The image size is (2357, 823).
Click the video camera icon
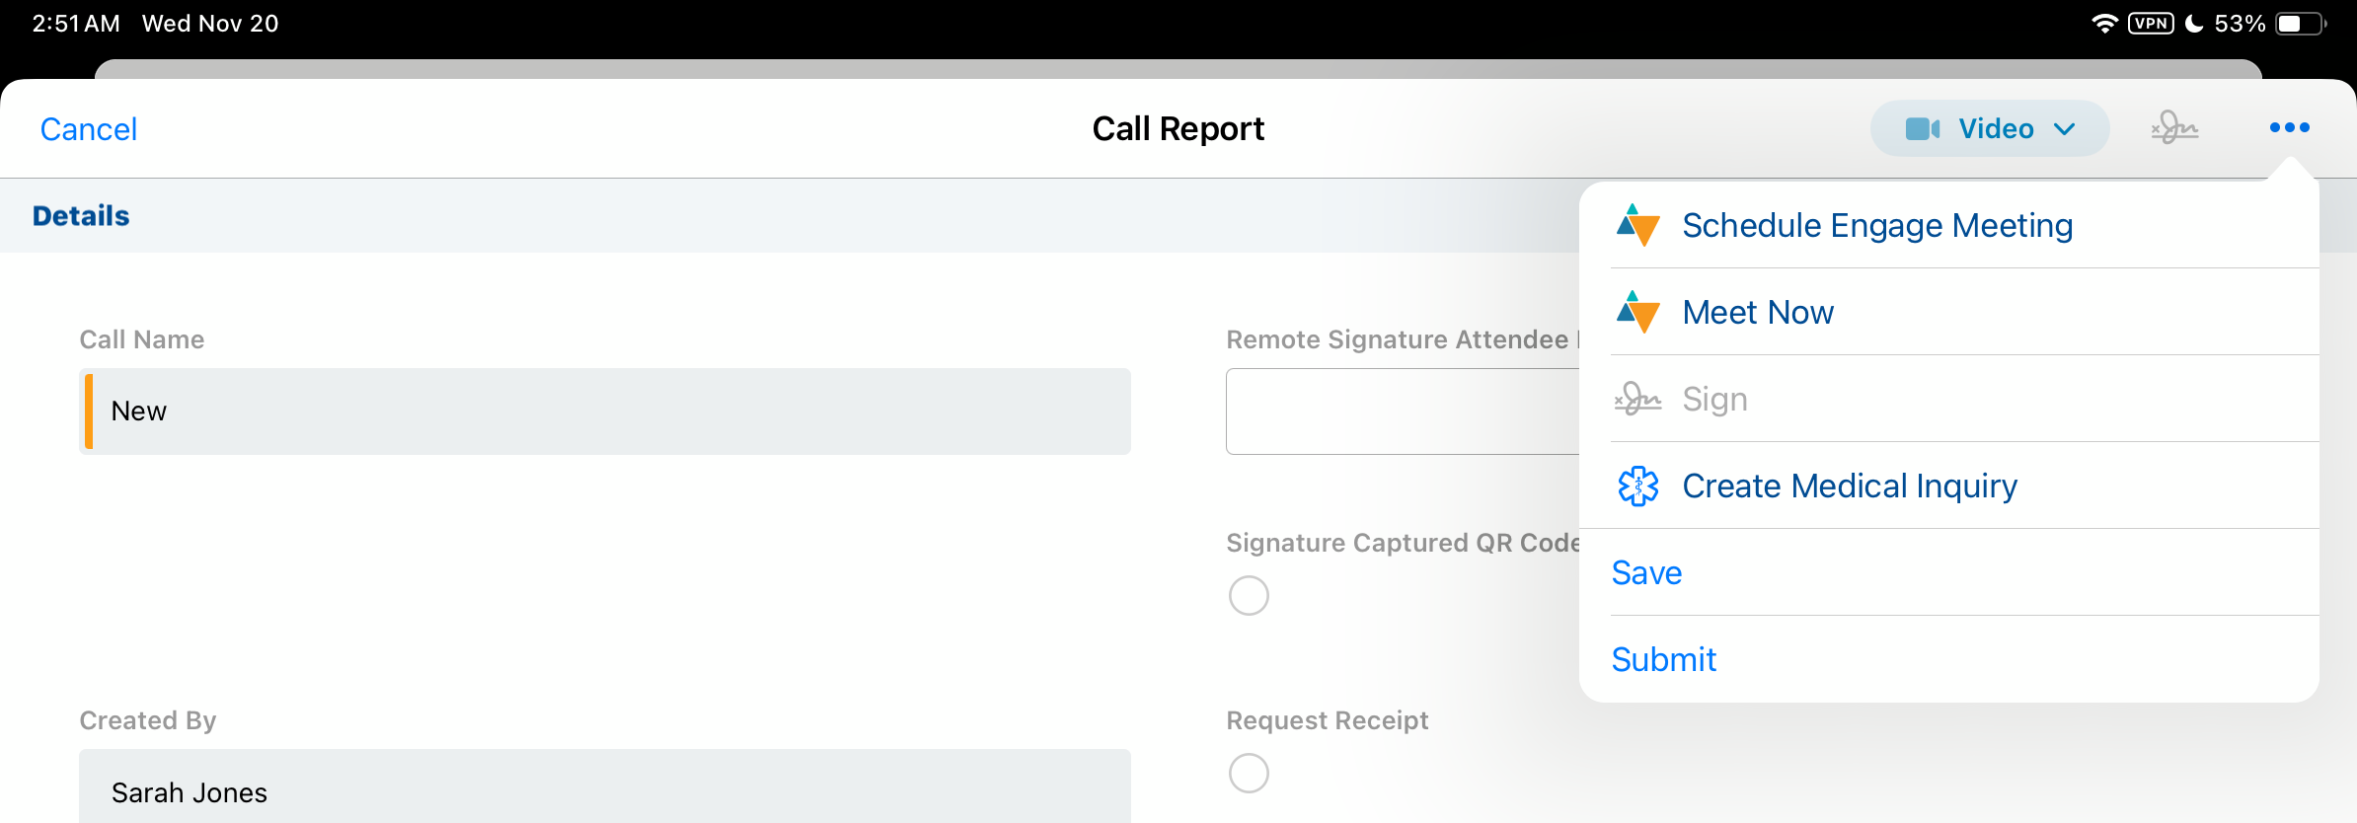click(1922, 129)
